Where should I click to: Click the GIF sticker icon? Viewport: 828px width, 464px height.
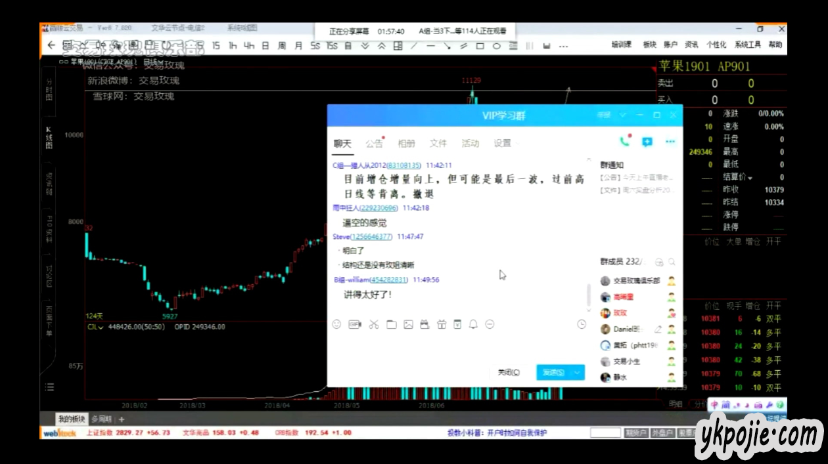tap(355, 324)
